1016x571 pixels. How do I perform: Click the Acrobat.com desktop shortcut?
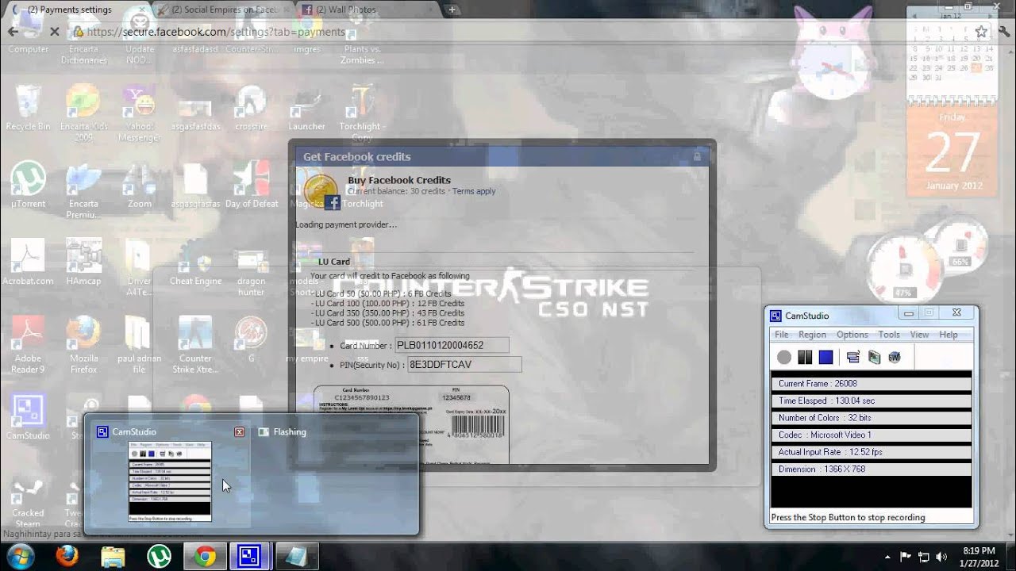coord(28,263)
